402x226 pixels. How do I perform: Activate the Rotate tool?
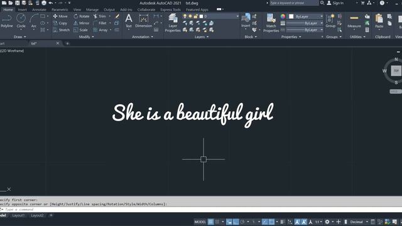(x=81, y=16)
